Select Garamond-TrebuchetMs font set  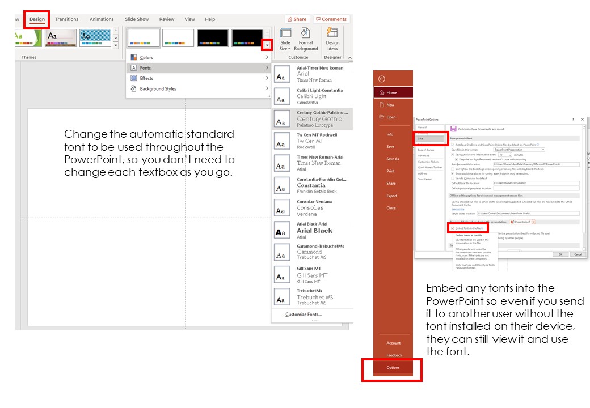tap(313, 252)
